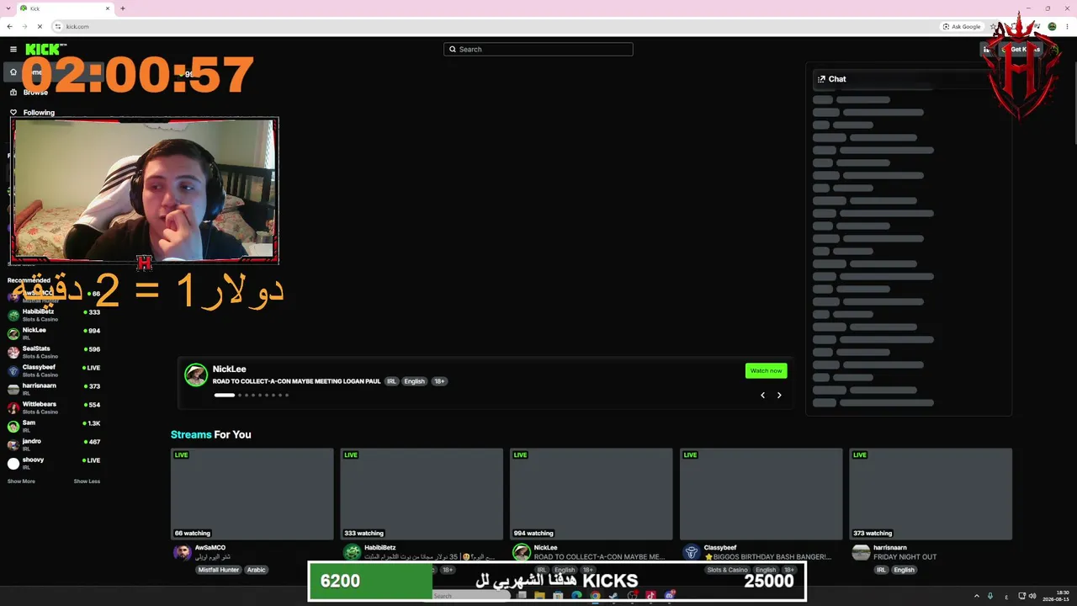Viewport: 1077px width, 606px height.
Task: Select the IRL tag on featured banner
Action: click(x=391, y=381)
